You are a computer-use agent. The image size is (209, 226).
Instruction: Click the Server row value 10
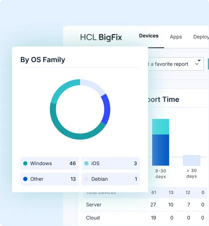pos(171,205)
